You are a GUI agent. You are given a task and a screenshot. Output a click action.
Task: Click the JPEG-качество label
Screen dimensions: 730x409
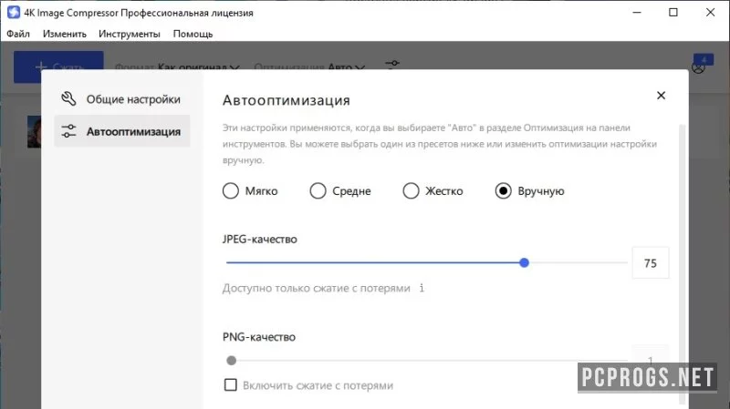(x=259, y=240)
